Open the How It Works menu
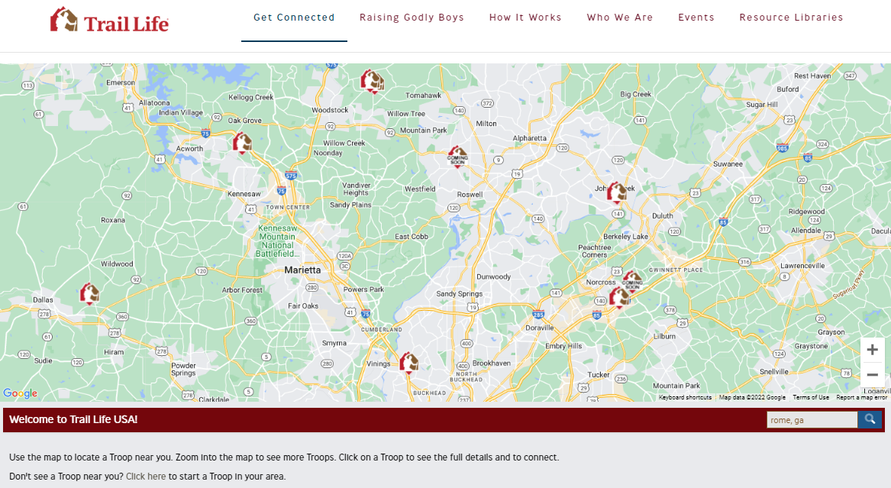 coord(525,18)
